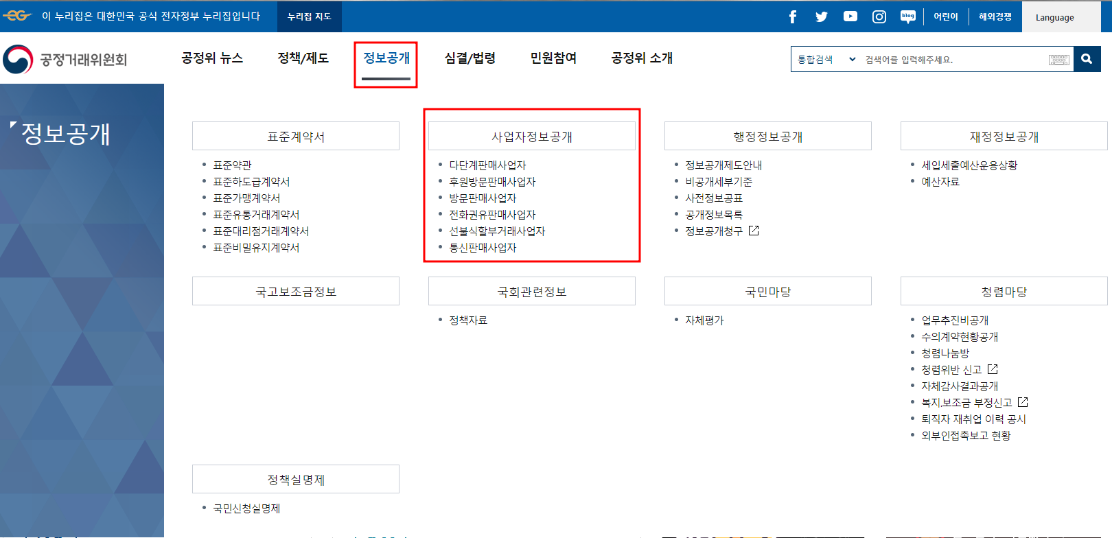Open the Facebook icon link

[793, 16]
